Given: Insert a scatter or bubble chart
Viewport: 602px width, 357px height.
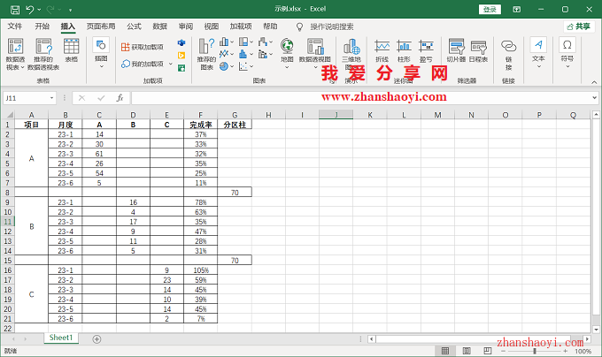Looking at the screenshot, I should [x=243, y=66].
